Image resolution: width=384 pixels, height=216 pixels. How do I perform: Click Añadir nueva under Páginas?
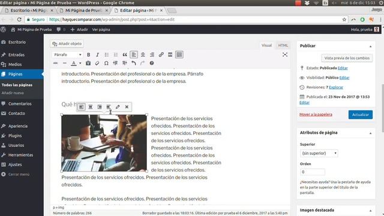pyautogui.click(x=13, y=93)
